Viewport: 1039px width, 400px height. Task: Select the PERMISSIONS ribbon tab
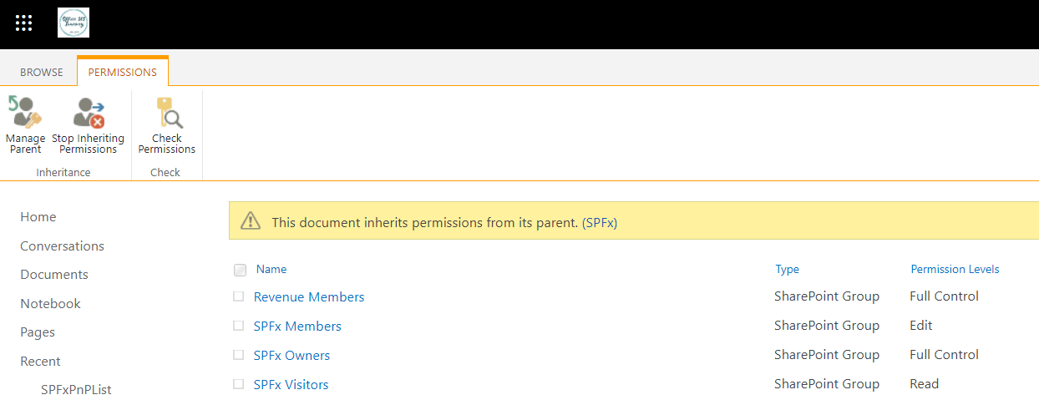pyautogui.click(x=123, y=73)
